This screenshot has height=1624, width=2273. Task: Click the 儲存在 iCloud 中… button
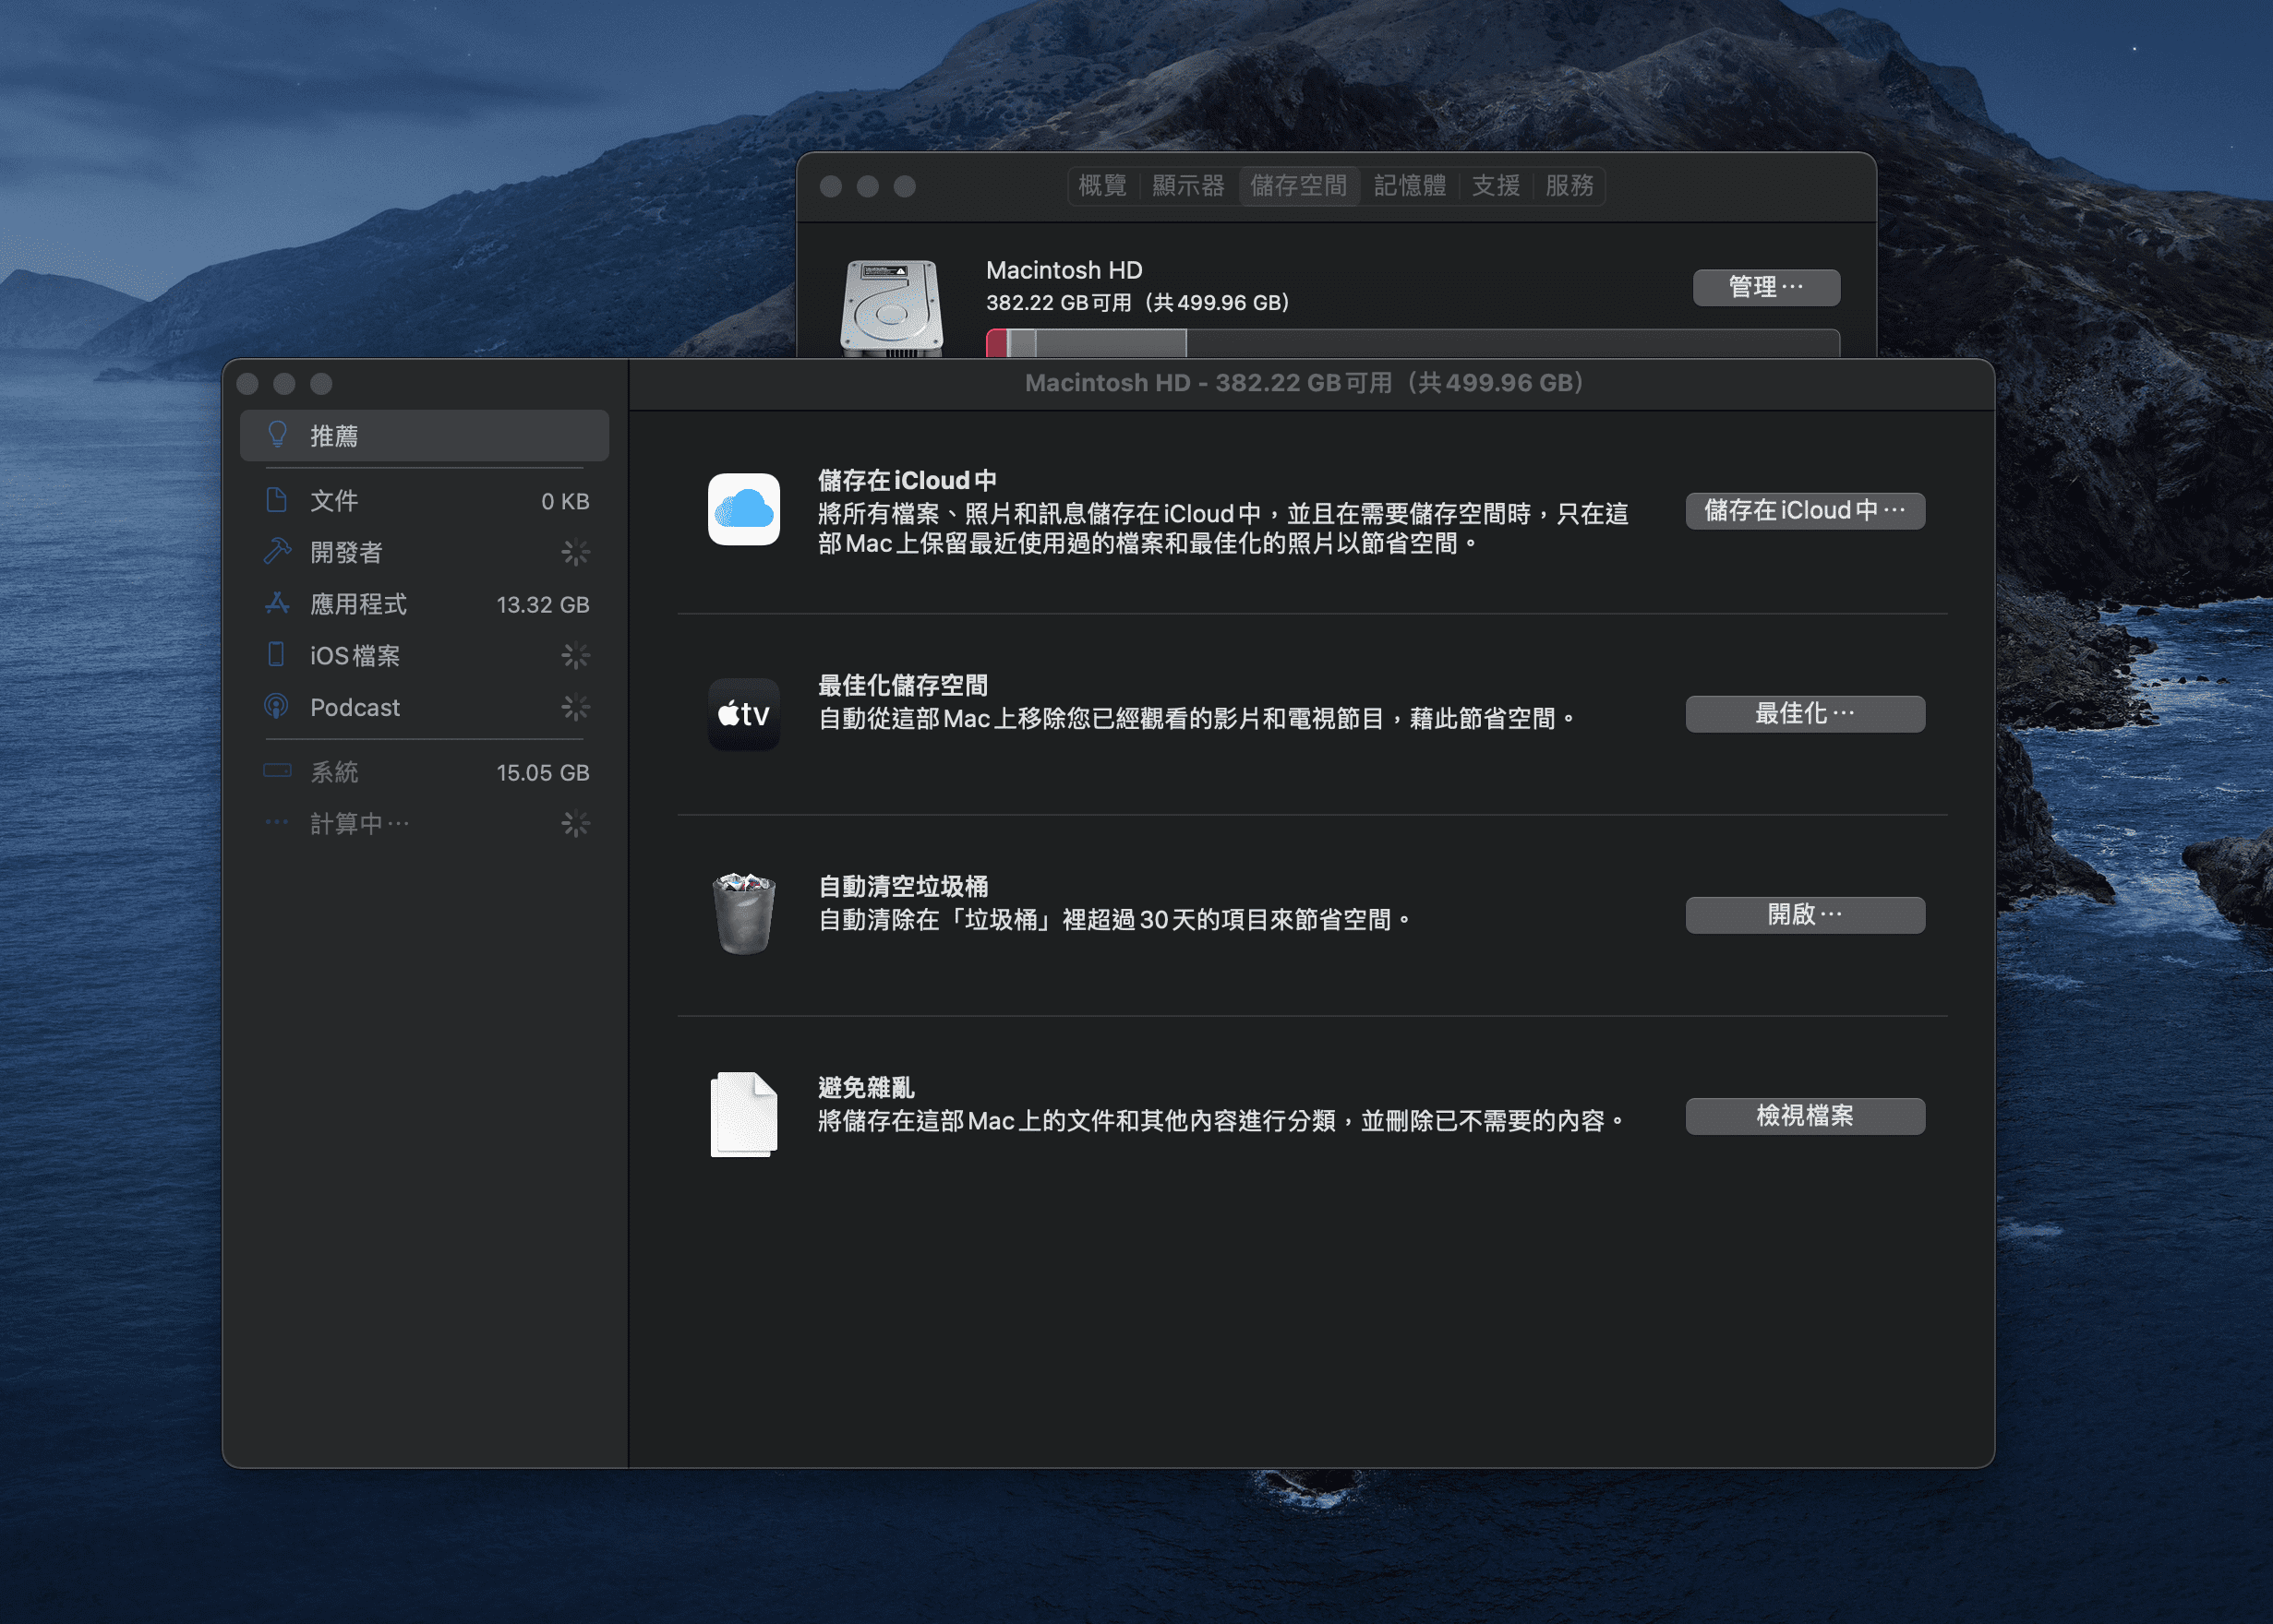point(1805,511)
